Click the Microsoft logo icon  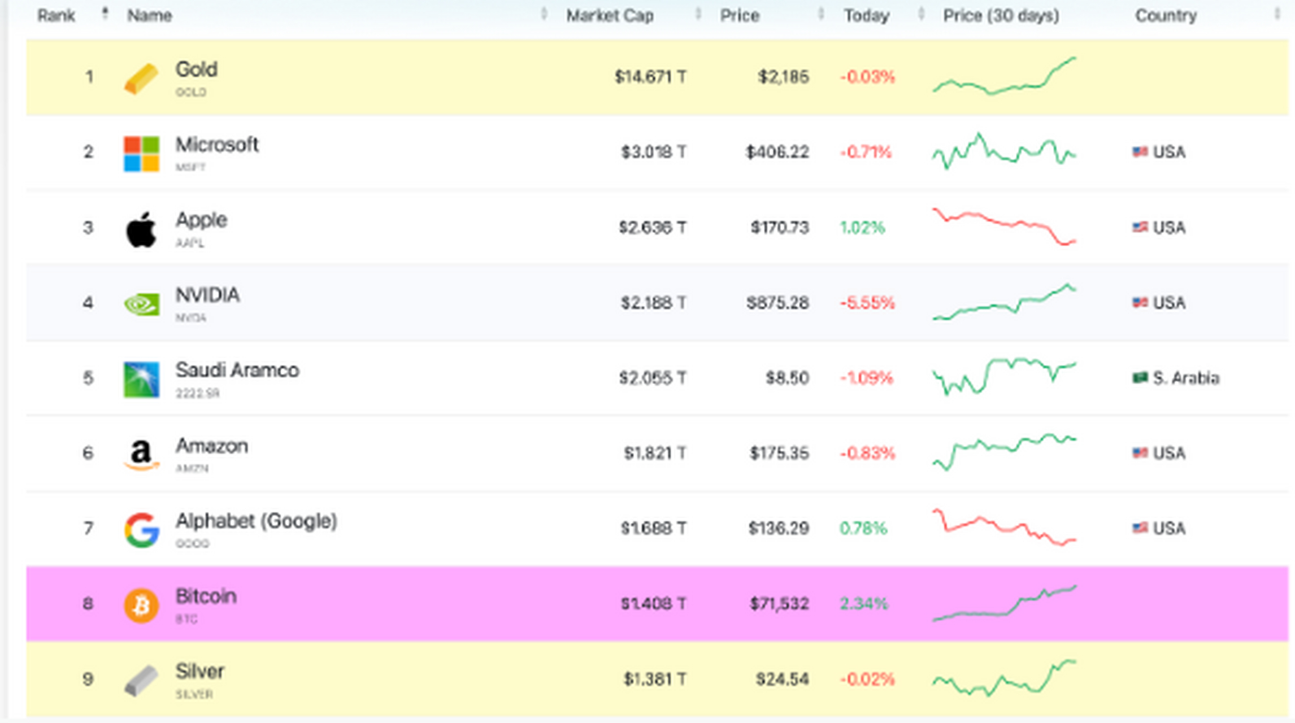[141, 154]
